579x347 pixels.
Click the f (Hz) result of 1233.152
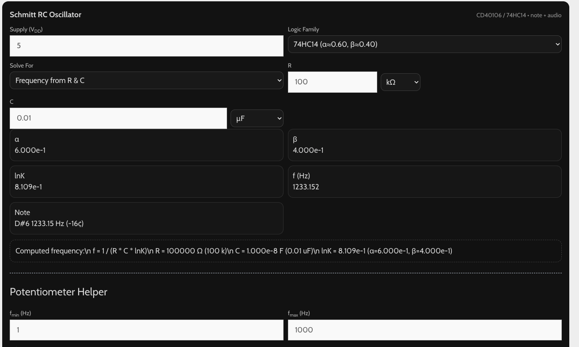[424, 181]
